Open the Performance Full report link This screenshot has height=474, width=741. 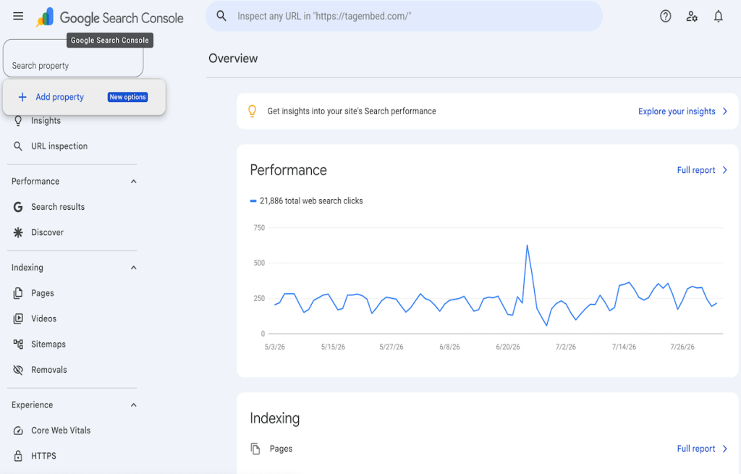(695, 169)
